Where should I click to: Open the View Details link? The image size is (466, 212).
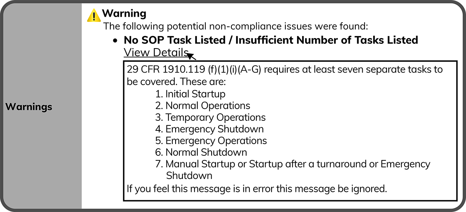coord(156,52)
